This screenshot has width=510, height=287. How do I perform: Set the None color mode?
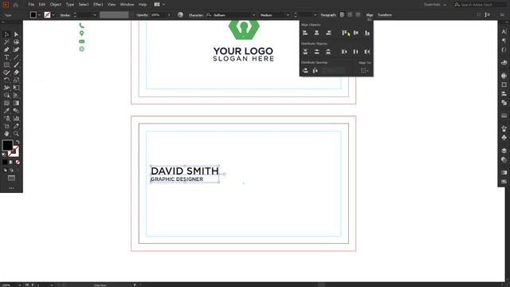[x=18, y=162]
